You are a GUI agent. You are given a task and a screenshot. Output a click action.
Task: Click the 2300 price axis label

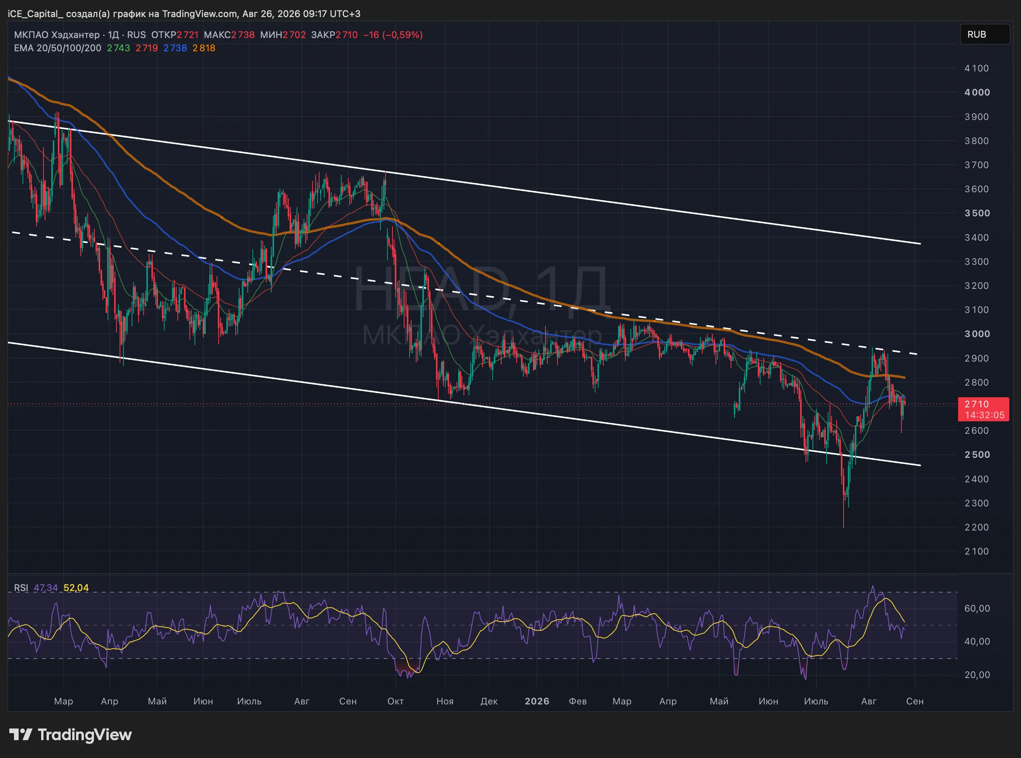coord(976,503)
